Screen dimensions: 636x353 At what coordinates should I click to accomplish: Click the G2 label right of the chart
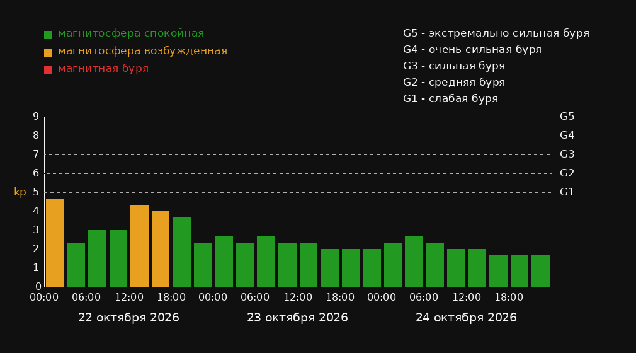pos(567,173)
